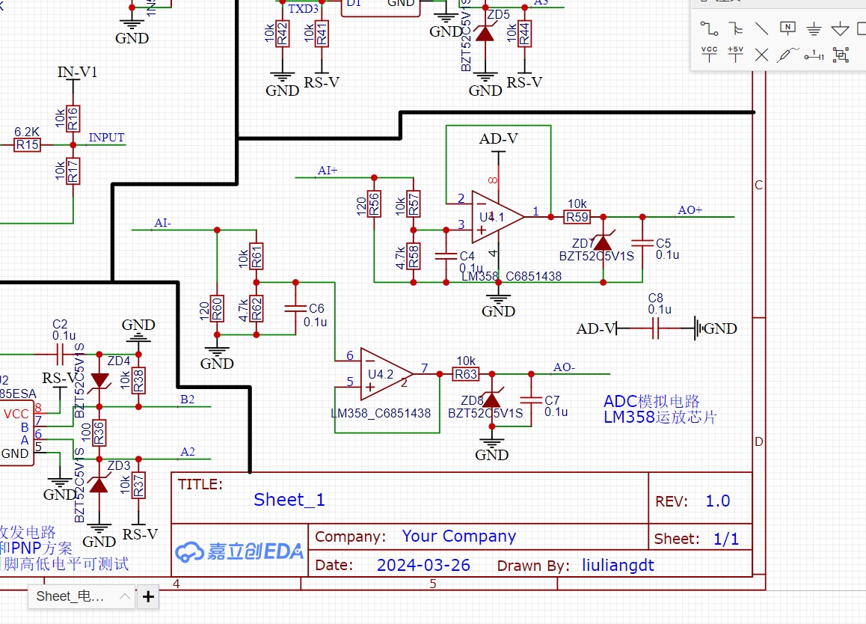Select resistor R15
This screenshot has height=624, width=866.
click(27, 145)
